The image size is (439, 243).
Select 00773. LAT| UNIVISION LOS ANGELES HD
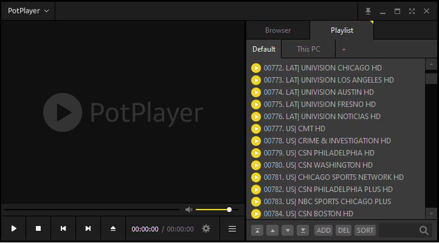tap(329, 80)
